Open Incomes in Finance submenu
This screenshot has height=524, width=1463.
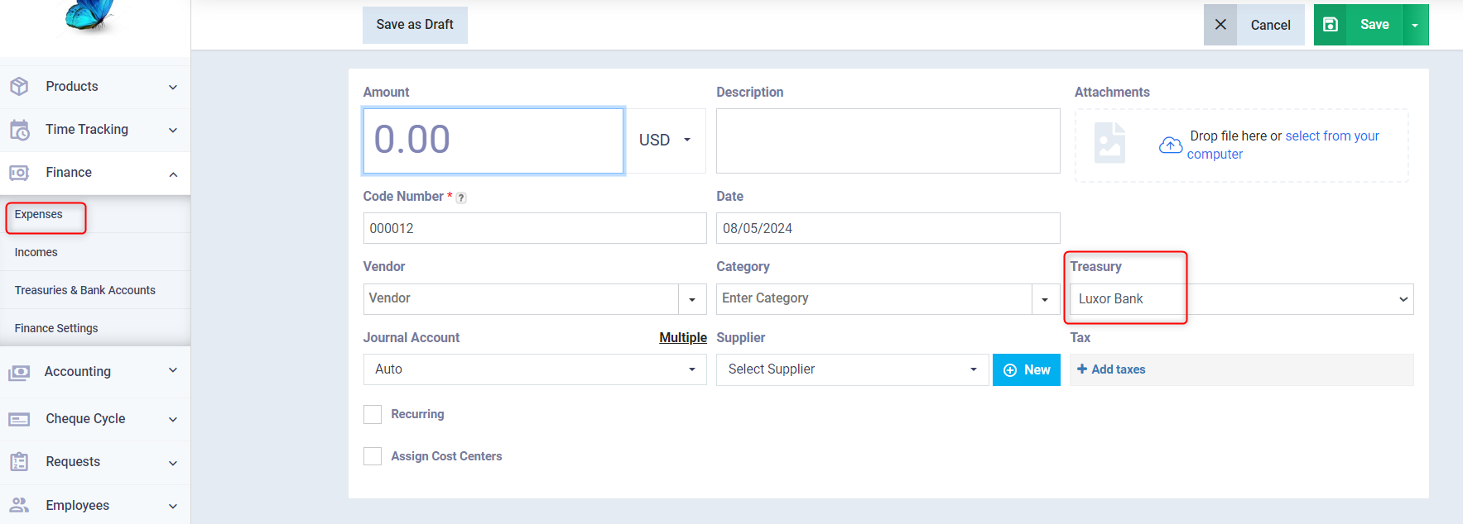95,252
